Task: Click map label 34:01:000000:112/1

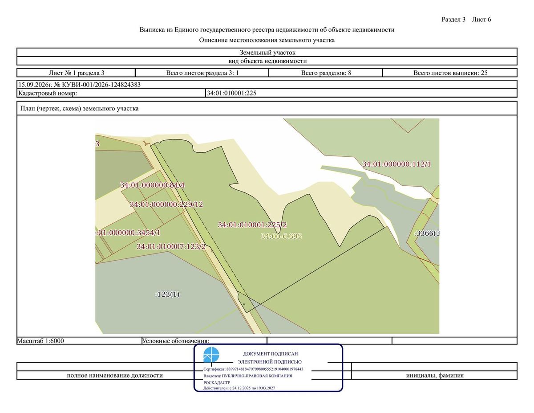Action: tap(397, 164)
